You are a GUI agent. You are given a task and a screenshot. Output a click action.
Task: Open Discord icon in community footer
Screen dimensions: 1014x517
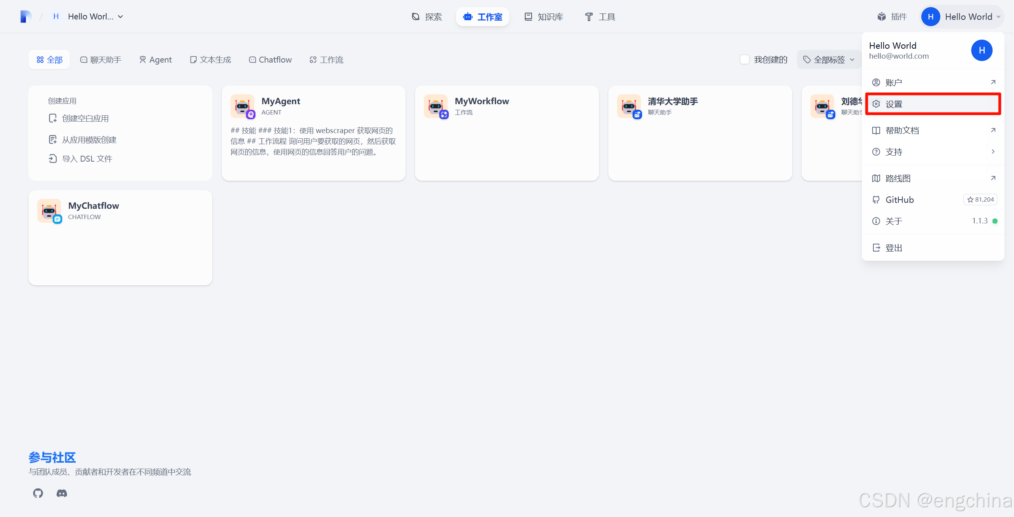click(62, 493)
